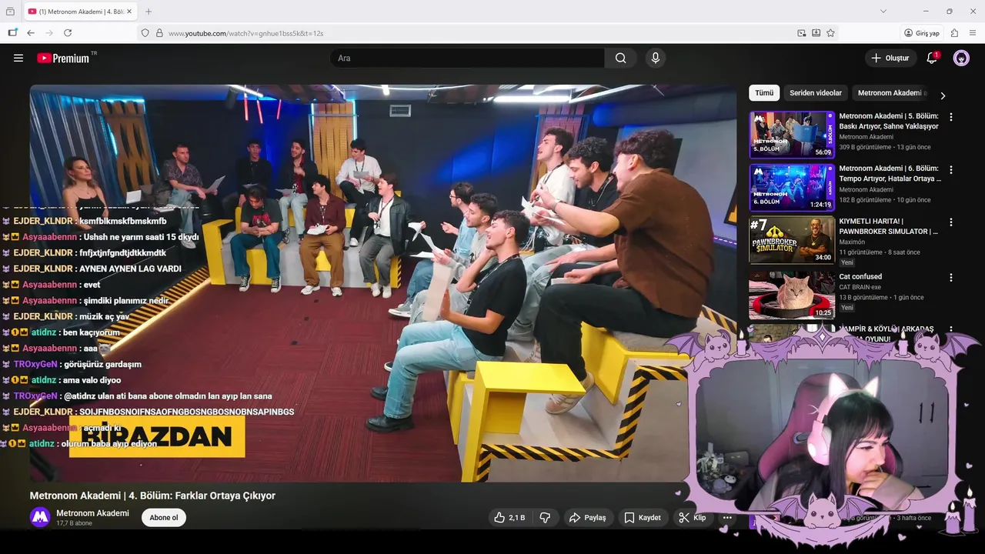Screen dimensions: 985x554
Task: Reload the page in the browser
Action: [68, 33]
